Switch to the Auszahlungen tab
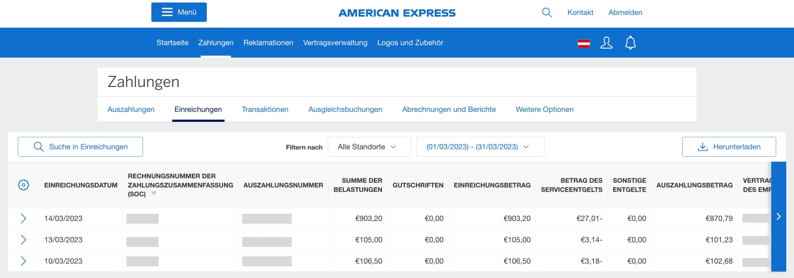Image resolution: width=794 pixels, height=278 pixels. point(131,109)
